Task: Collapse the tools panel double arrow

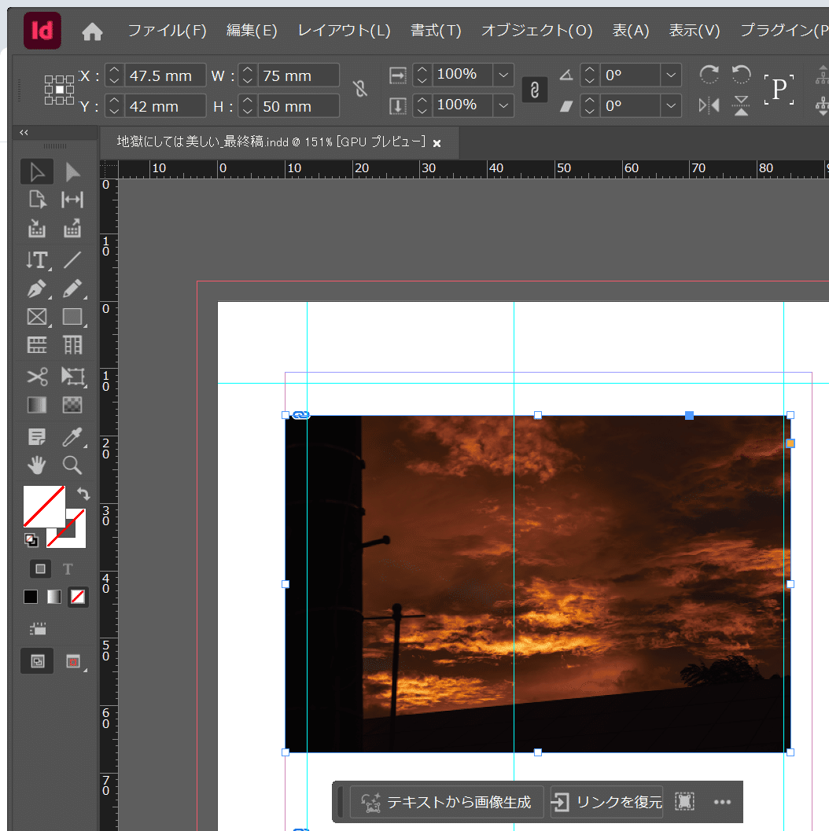Action: tap(24, 133)
